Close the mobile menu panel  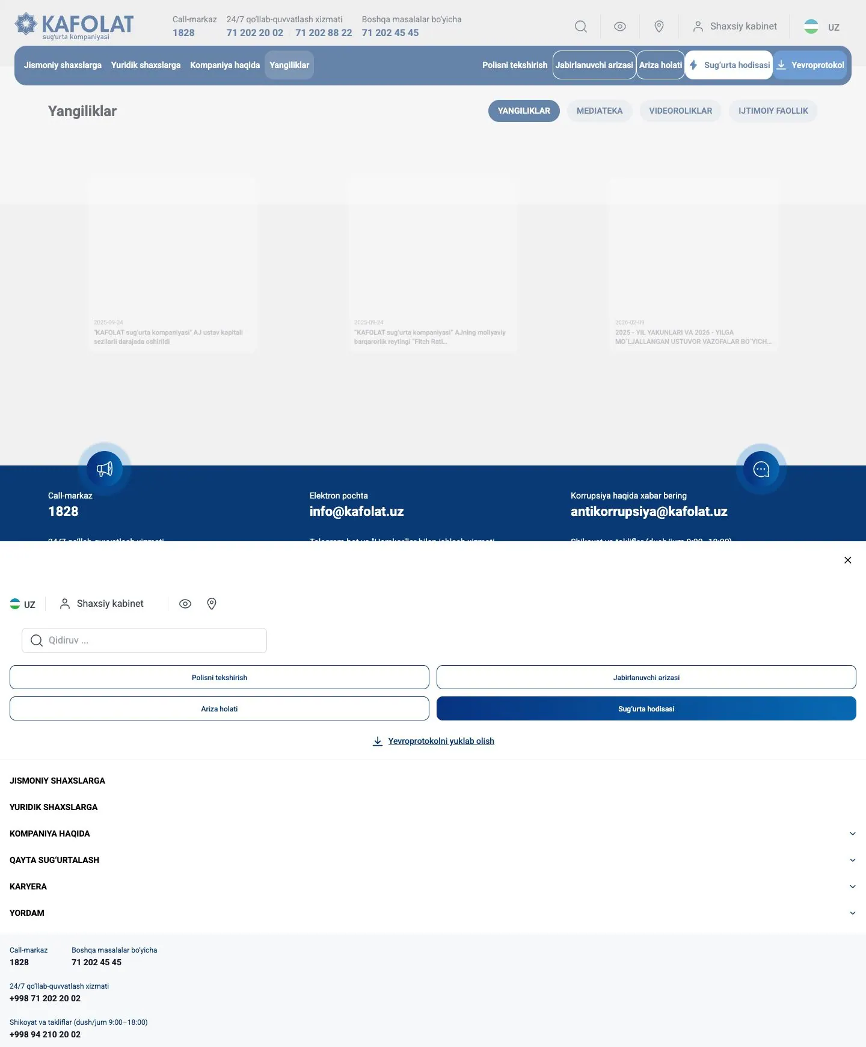coord(848,560)
